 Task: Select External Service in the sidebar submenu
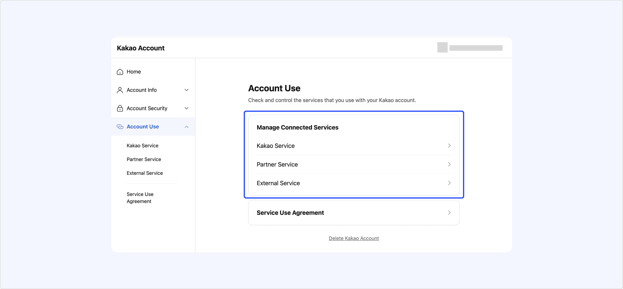145,173
